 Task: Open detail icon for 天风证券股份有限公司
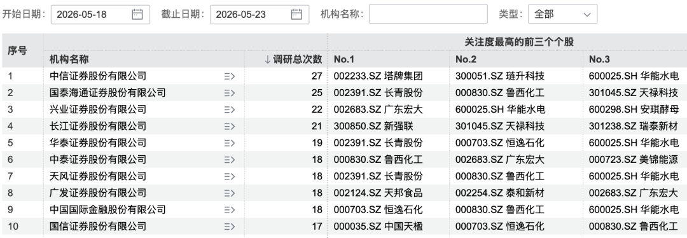(230, 176)
